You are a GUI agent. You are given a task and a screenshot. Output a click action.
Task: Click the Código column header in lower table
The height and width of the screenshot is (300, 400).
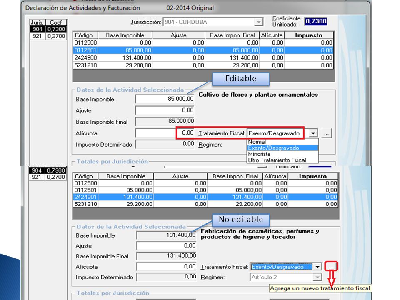coord(86,176)
